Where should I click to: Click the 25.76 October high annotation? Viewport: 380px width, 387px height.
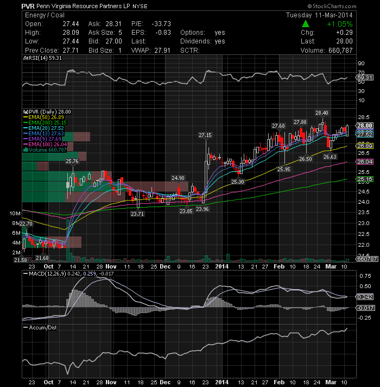point(72,161)
